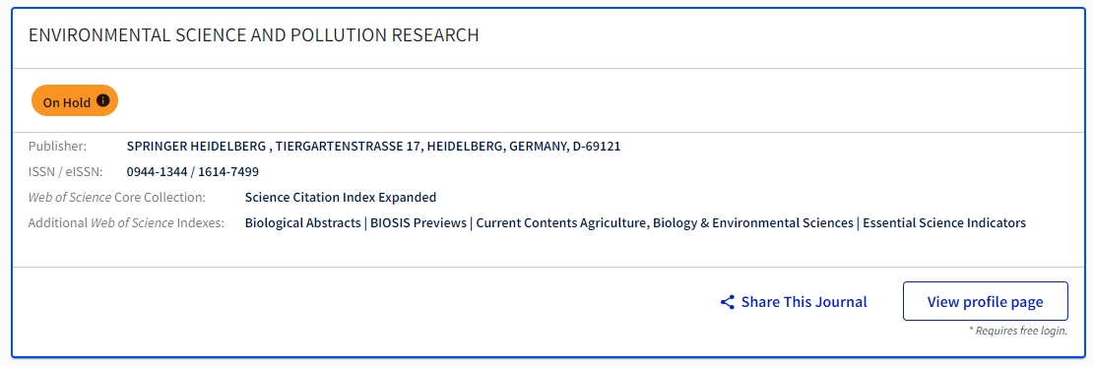Select the eISSN number 1614-7499
Screen dimensions: 1093x366
click(x=227, y=171)
